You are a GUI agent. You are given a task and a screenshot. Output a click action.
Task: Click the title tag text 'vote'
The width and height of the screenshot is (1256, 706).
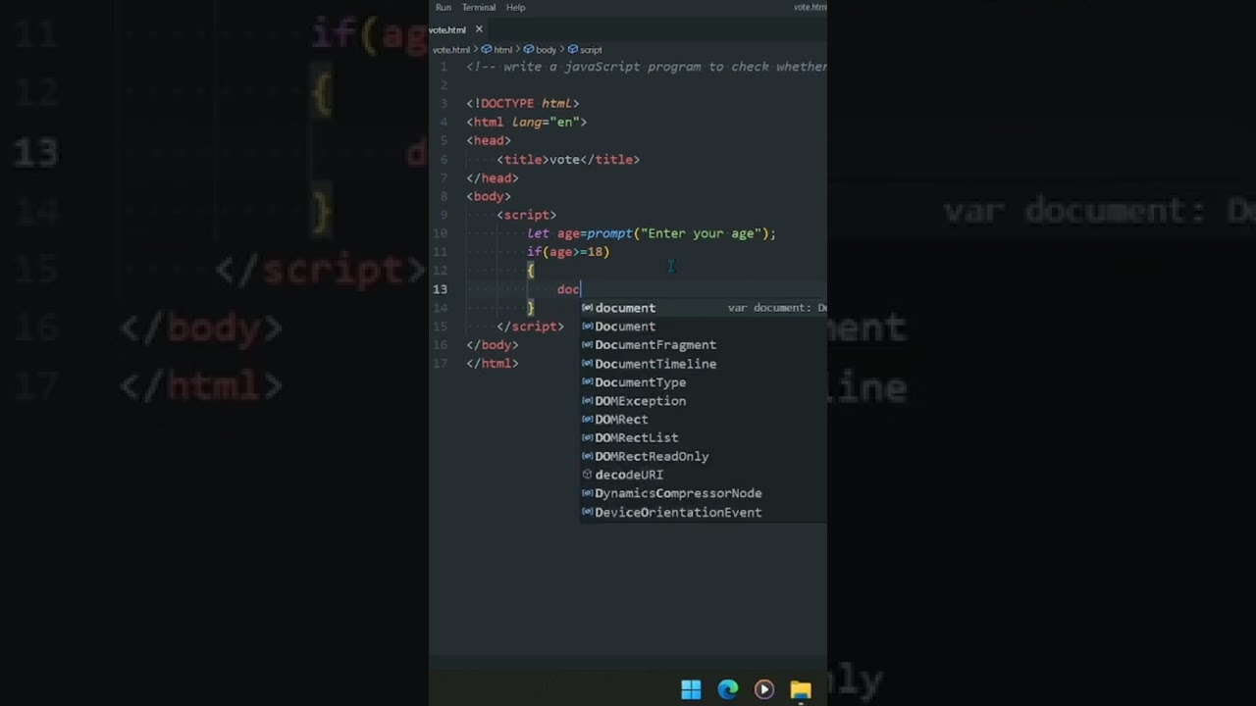click(x=564, y=159)
